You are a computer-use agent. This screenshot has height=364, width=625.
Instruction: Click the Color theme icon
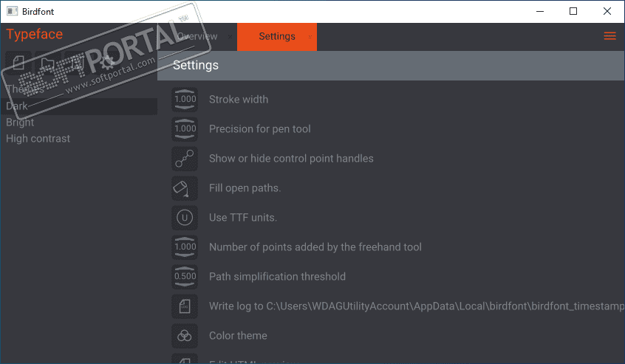185,335
